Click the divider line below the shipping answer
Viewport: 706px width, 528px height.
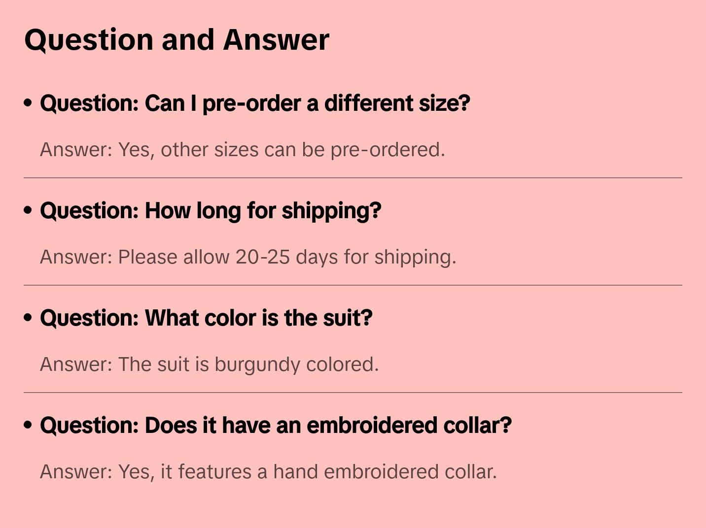(x=353, y=285)
